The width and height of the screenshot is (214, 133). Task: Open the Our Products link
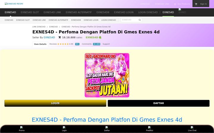(182, 4)
